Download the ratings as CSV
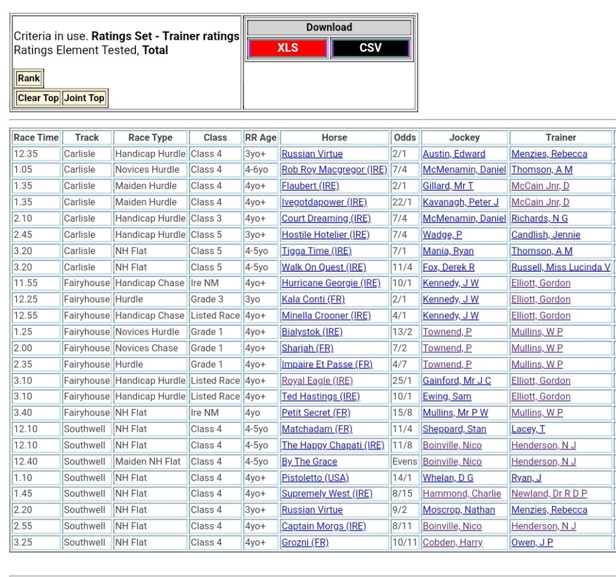This screenshot has width=616, height=577. 370,48
